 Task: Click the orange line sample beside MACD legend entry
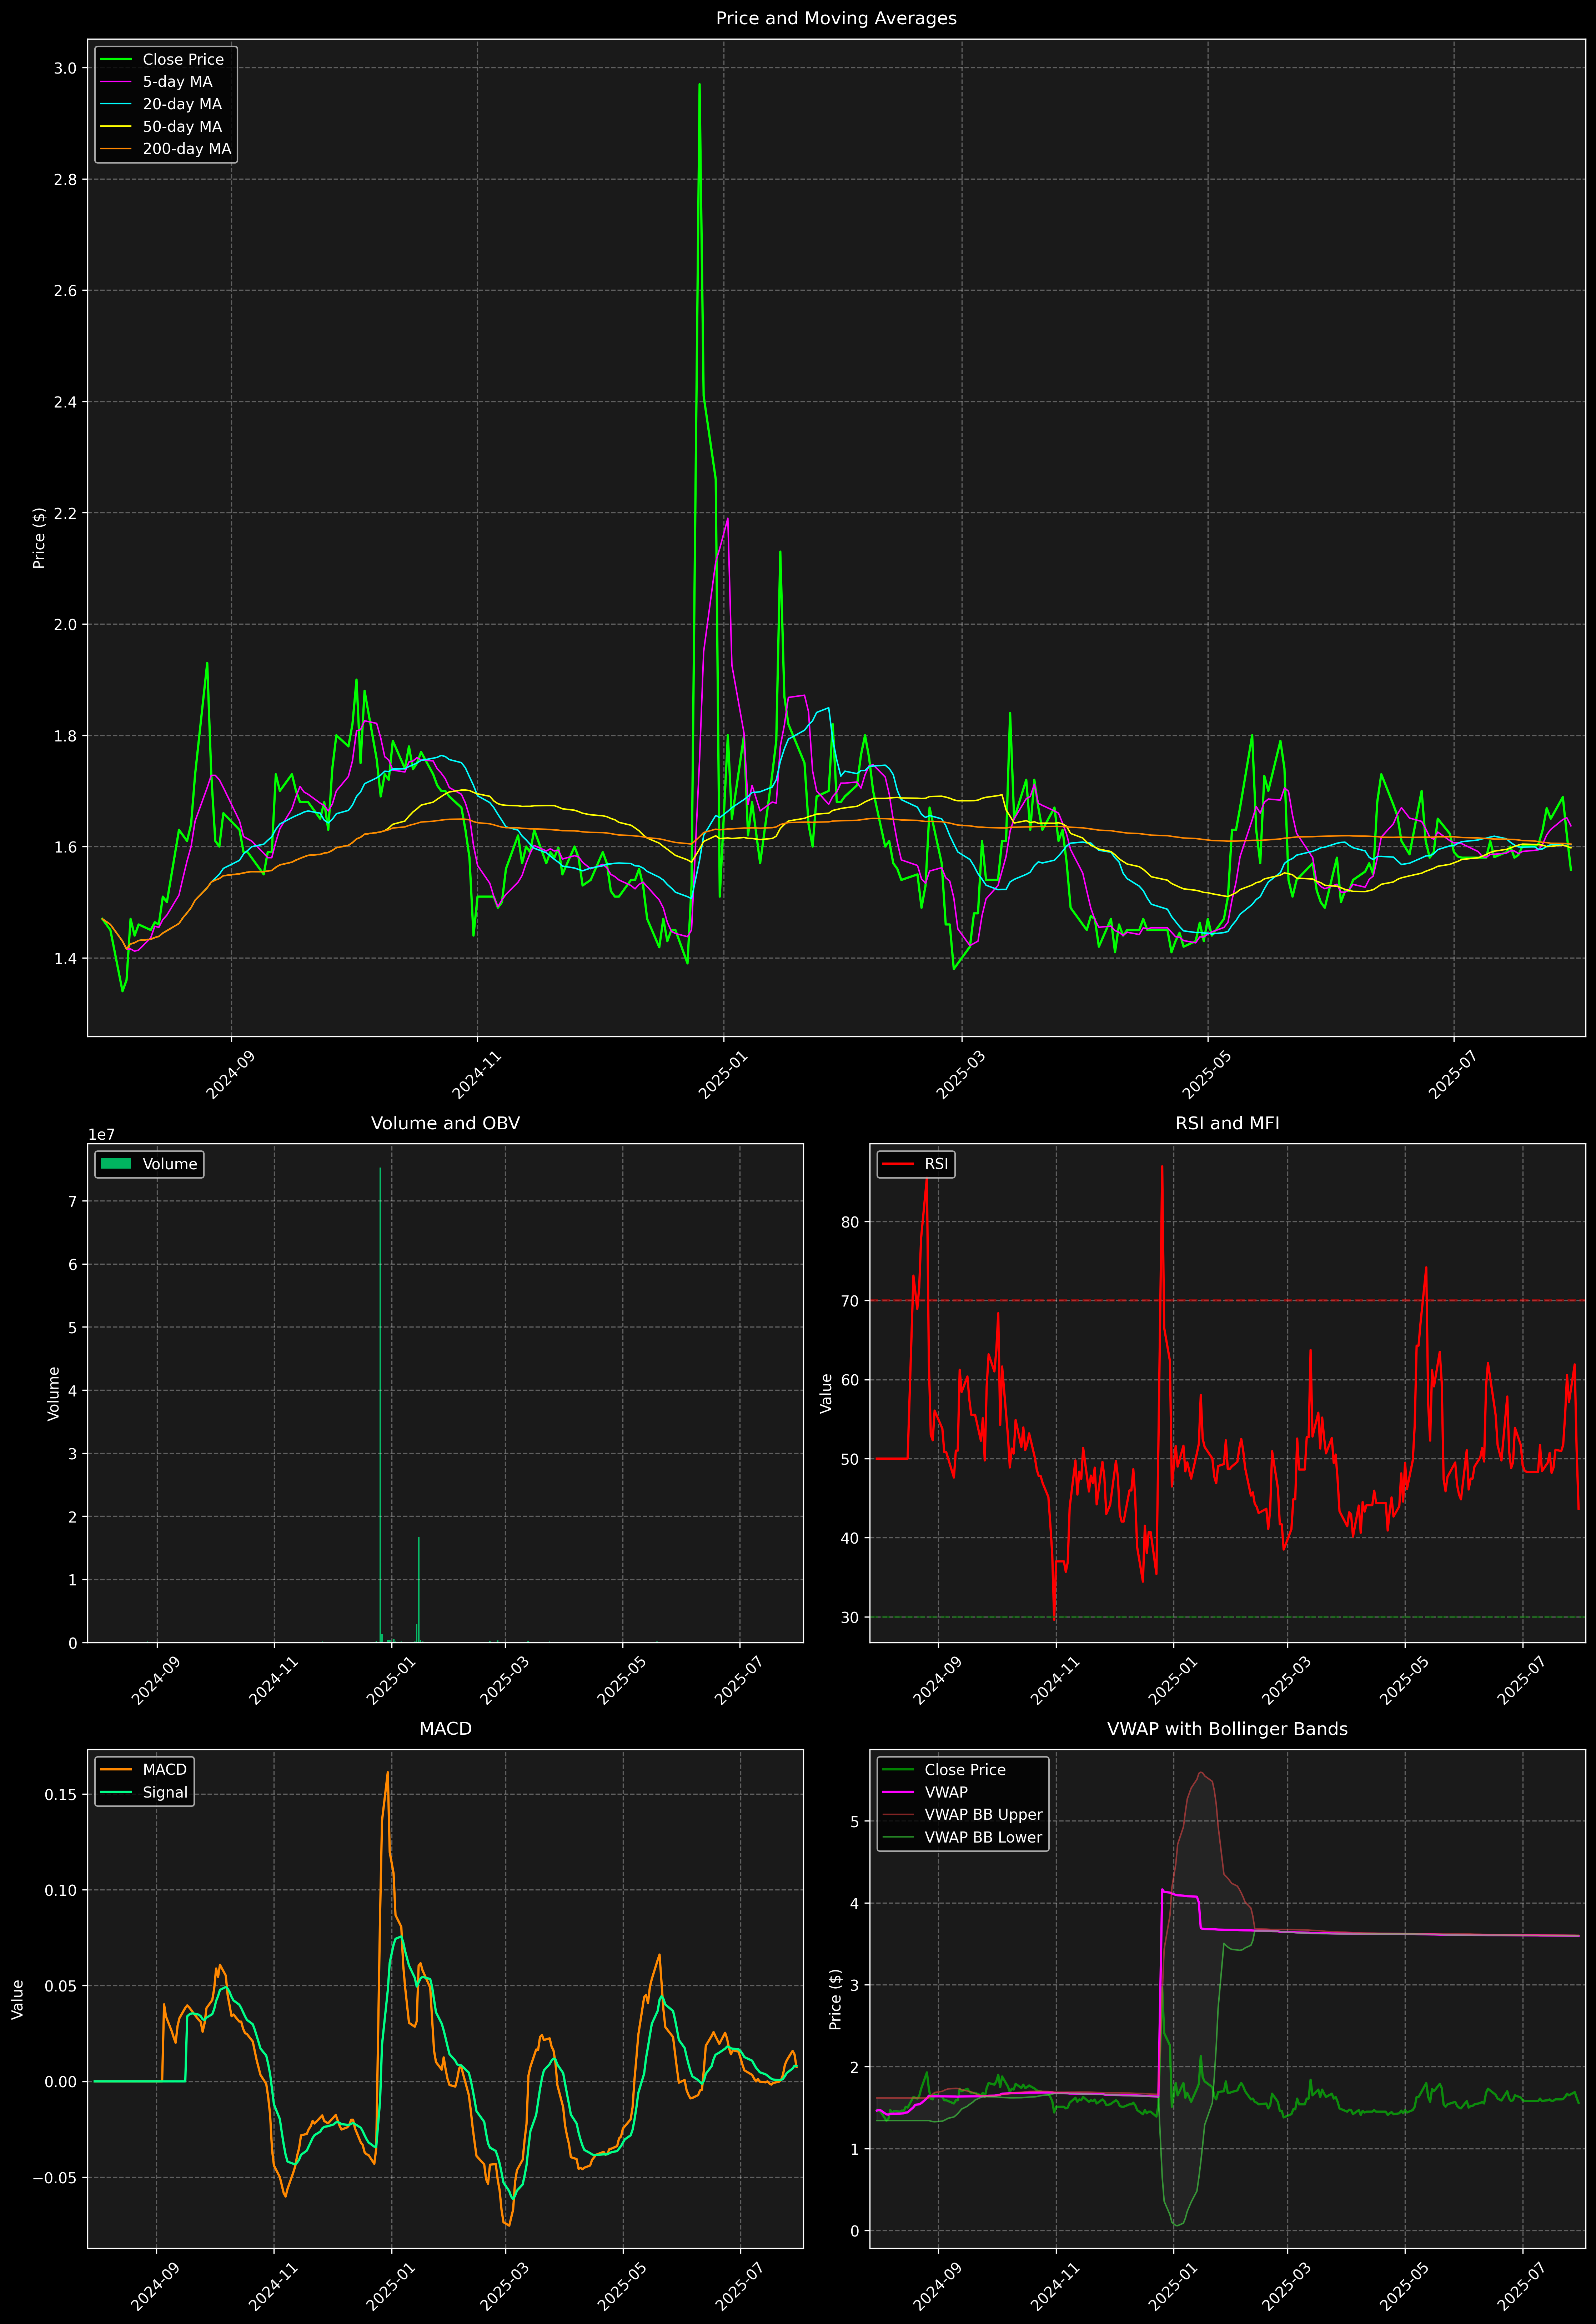[x=116, y=1770]
